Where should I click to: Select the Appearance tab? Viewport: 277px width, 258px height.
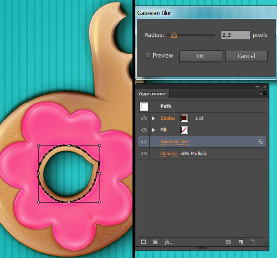coord(152,94)
